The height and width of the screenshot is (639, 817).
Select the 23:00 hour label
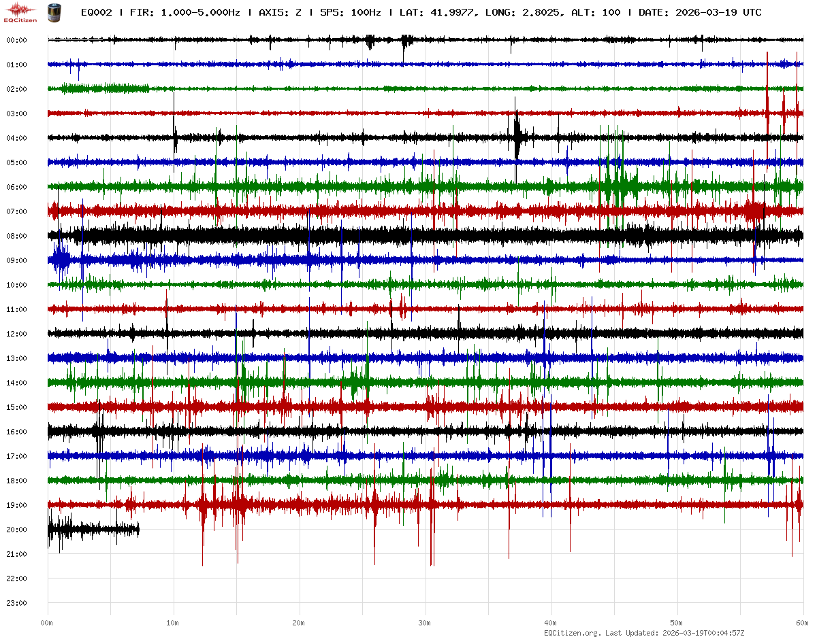click(16, 603)
